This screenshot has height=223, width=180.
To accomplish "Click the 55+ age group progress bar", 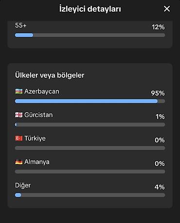I will 90,35.
